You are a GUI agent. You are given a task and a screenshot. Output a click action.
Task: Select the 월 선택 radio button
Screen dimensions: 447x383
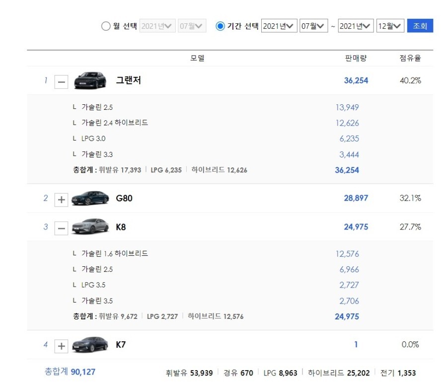[x=106, y=26]
